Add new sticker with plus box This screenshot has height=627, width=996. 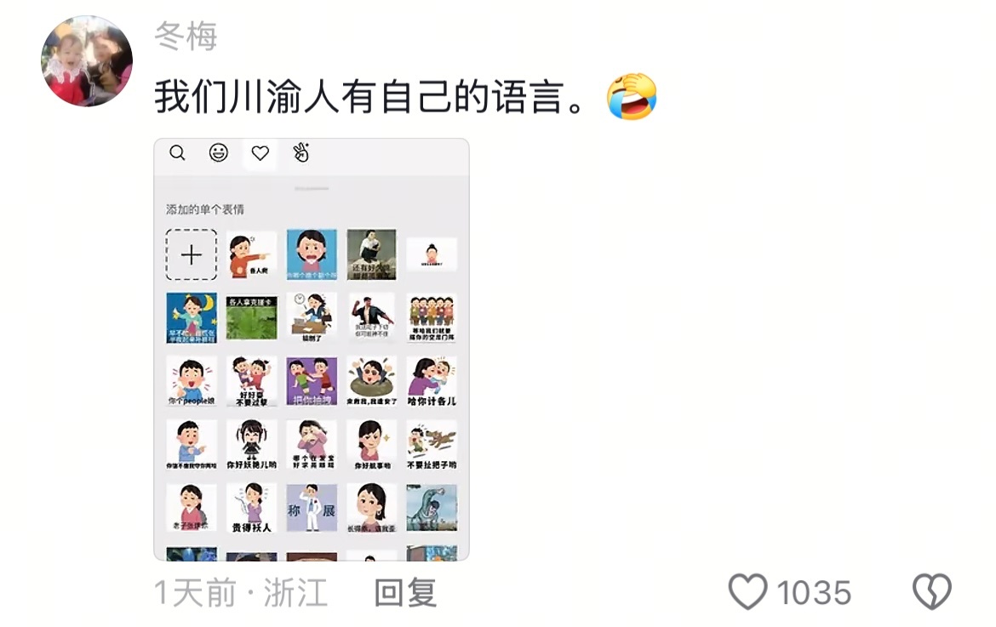pyautogui.click(x=192, y=254)
